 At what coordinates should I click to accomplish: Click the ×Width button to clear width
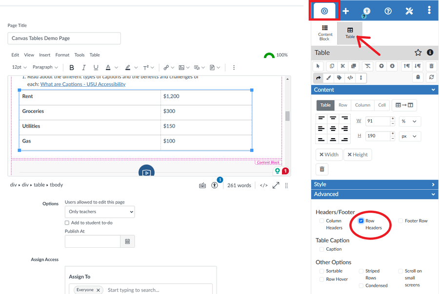click(x=329, y=154)
